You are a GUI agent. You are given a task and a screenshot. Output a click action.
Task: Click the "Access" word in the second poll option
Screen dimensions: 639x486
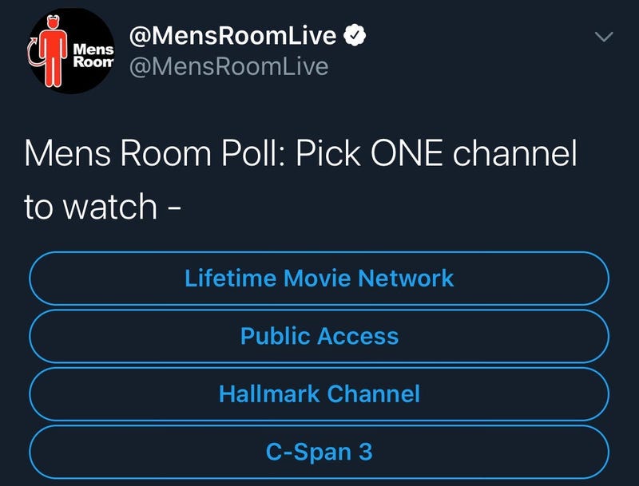coord(358,336)
